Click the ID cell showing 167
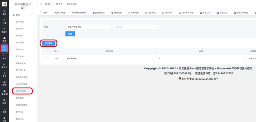Image resolution: width=256 pixels, height=122 pixels. [x=56, y=58]
